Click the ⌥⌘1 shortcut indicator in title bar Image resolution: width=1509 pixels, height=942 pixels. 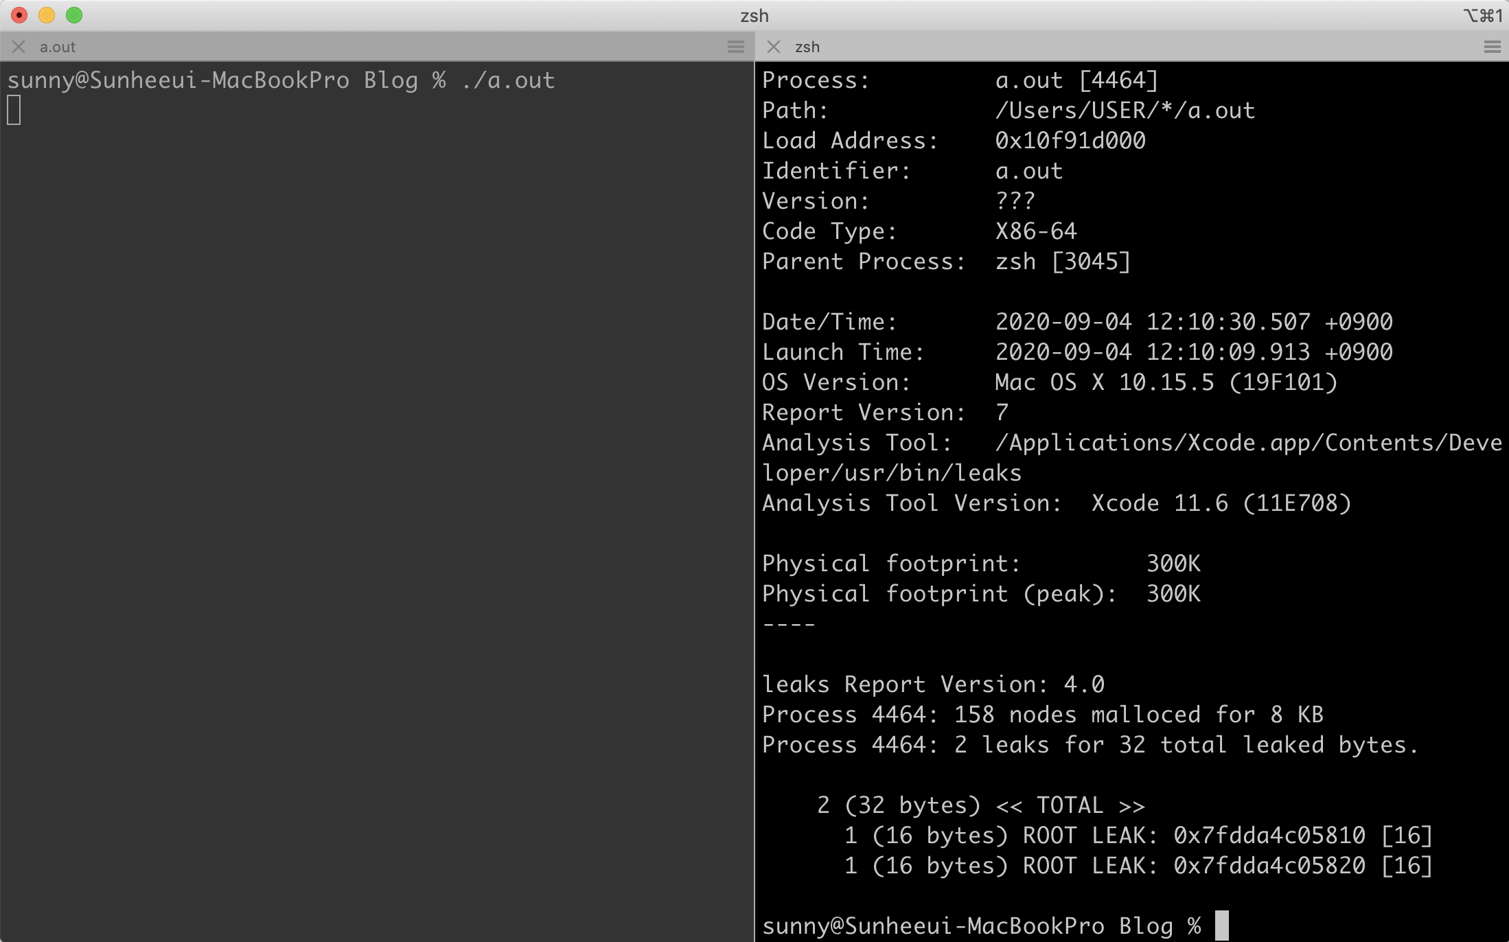1482,15
